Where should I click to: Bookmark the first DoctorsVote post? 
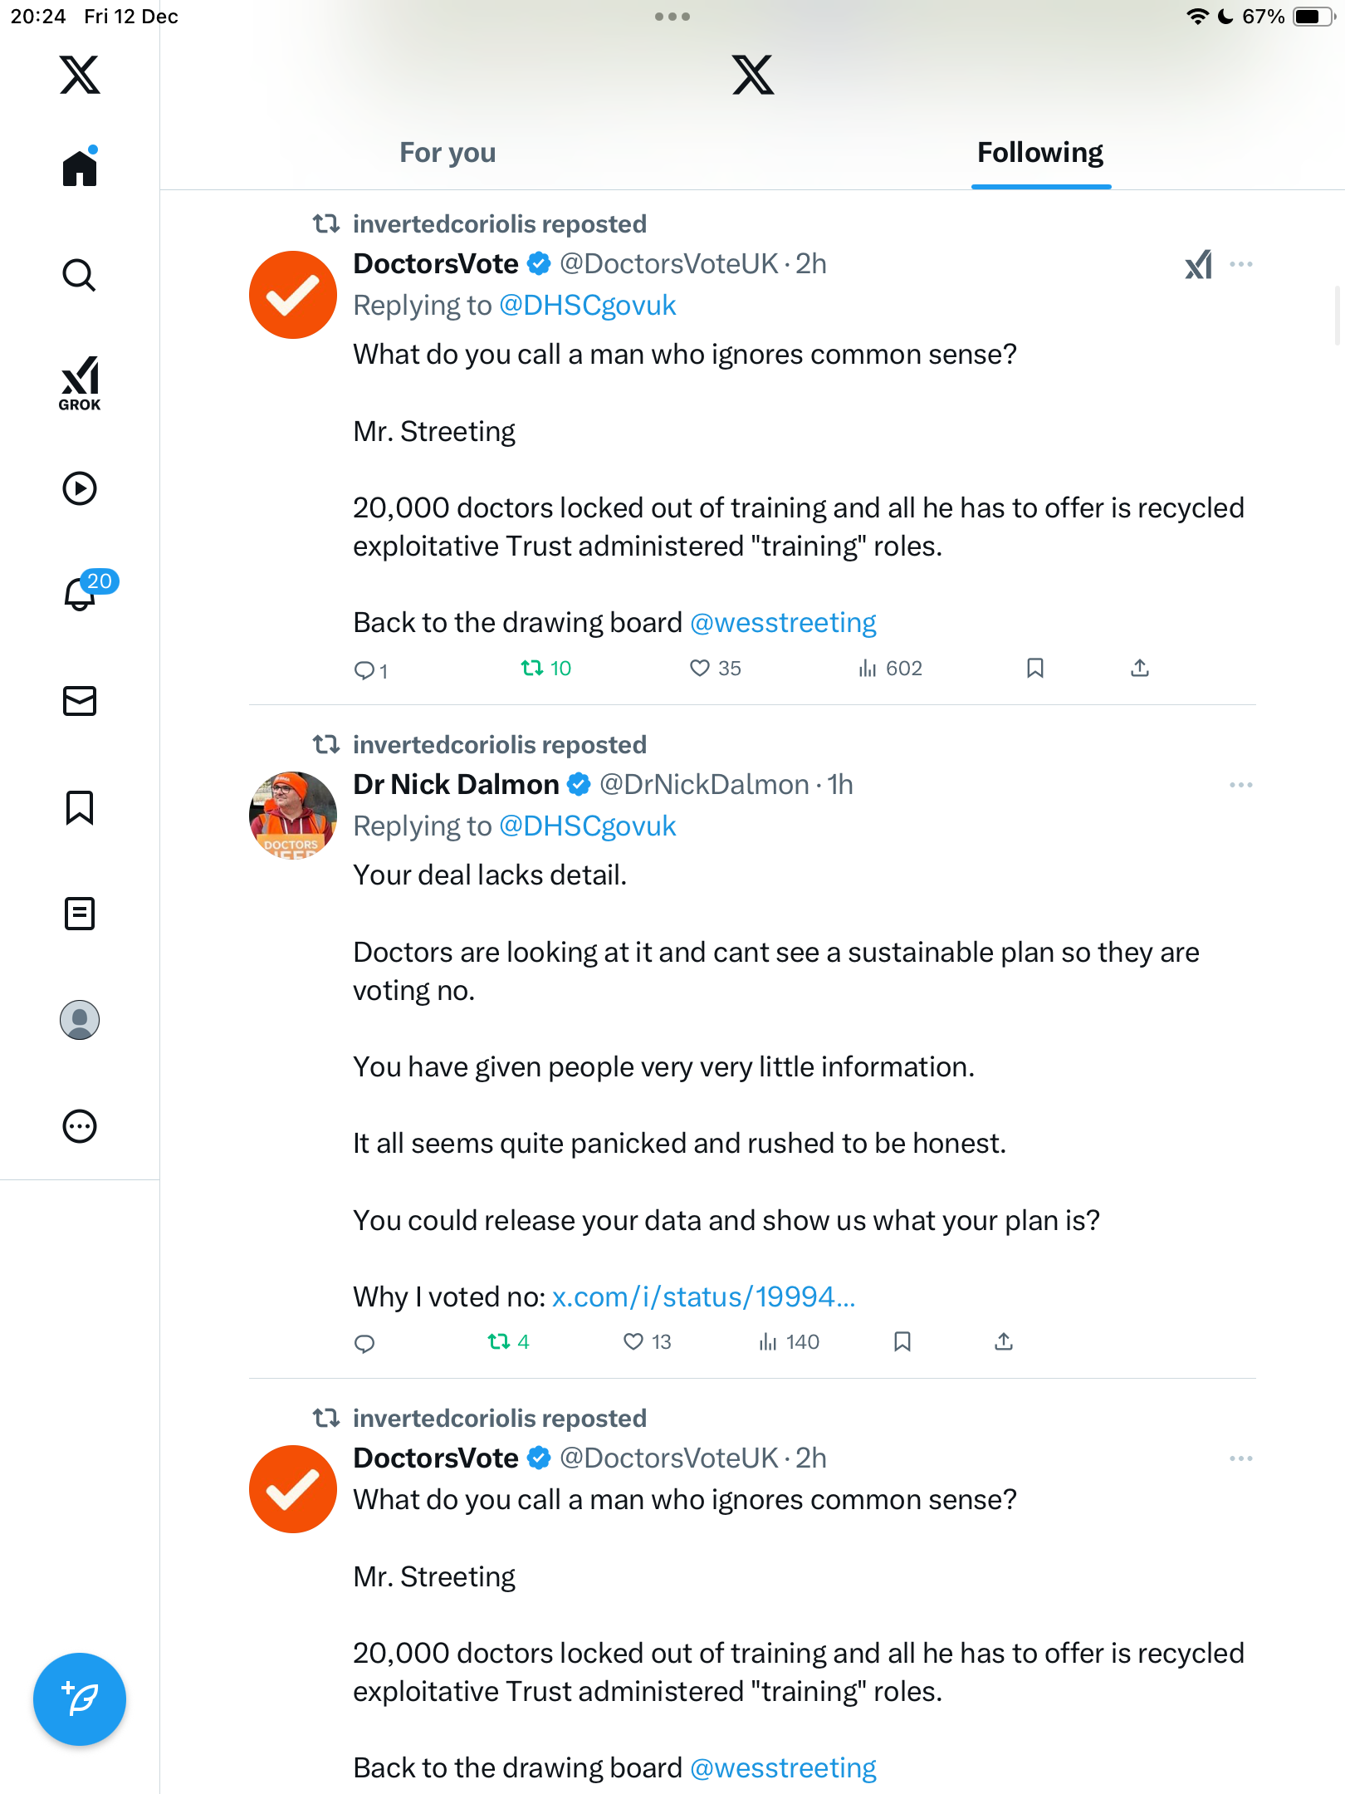[x=1035, y=669]
